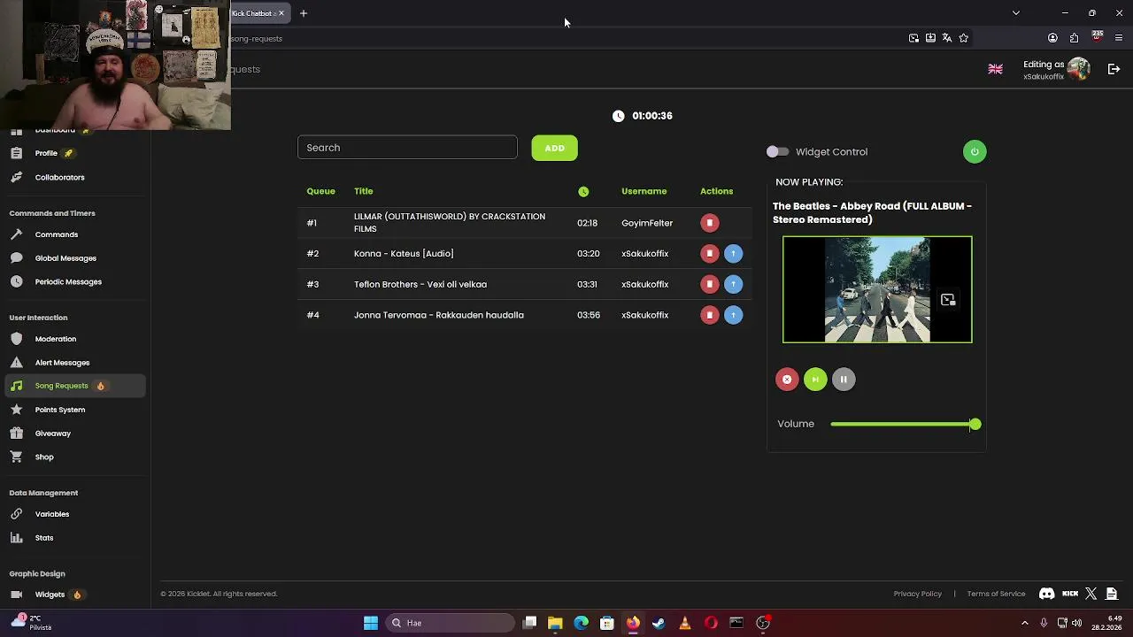Toggle the Widget Control switch

coord(777,152)
